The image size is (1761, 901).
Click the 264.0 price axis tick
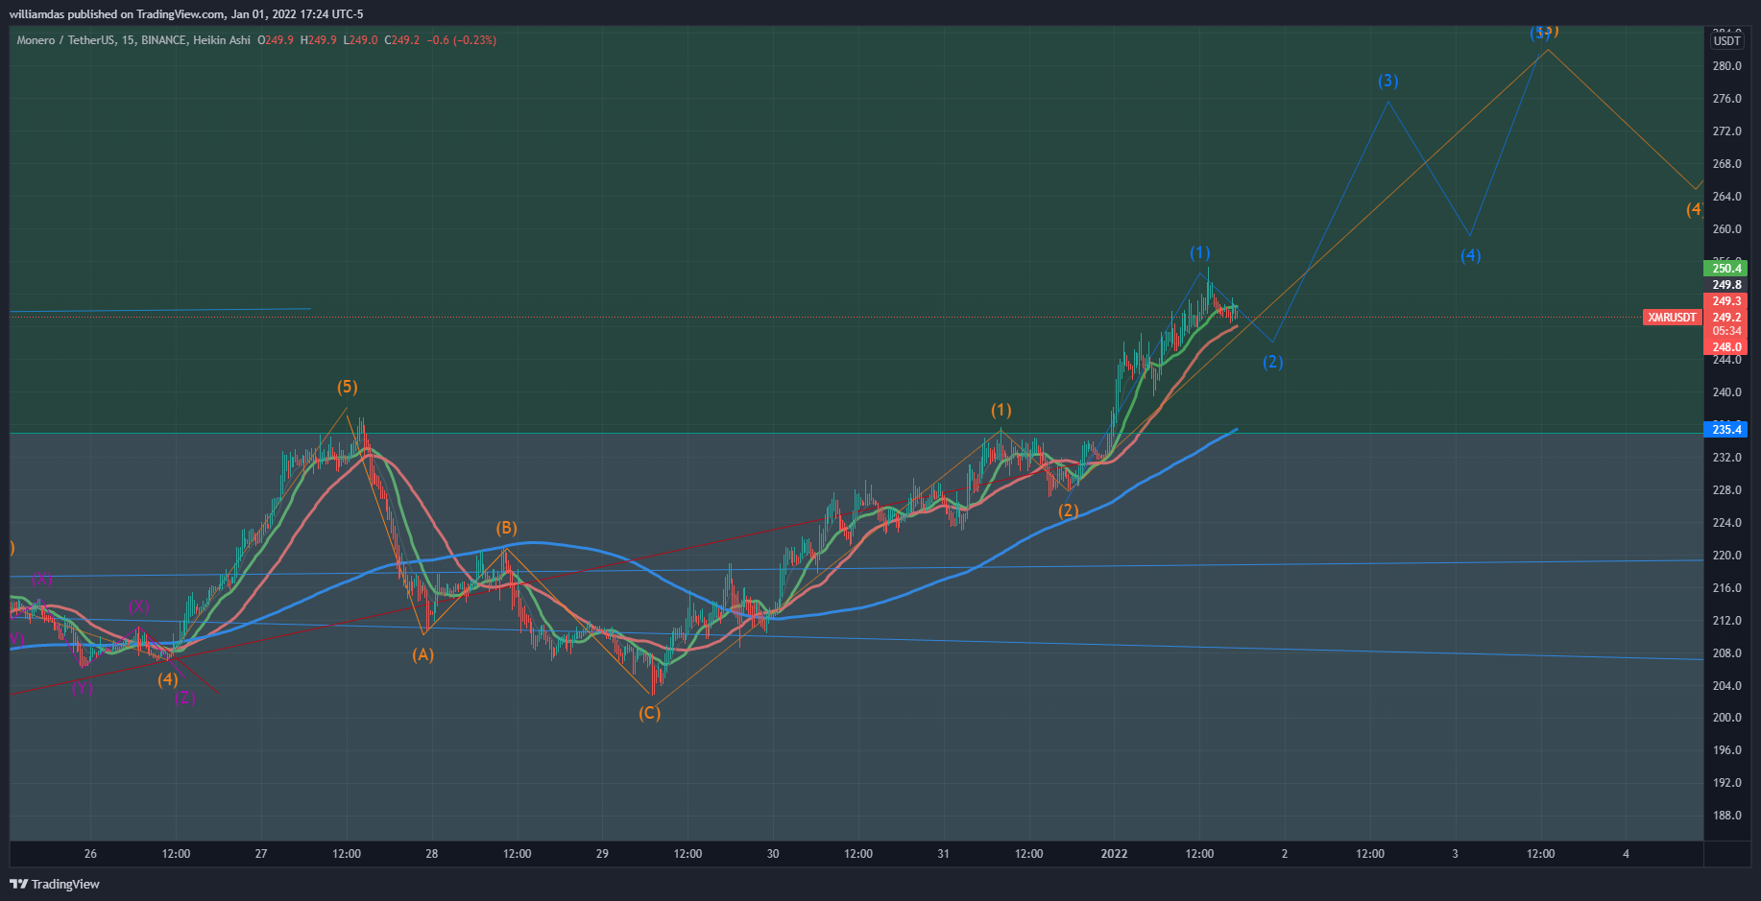pos(1726,197)
